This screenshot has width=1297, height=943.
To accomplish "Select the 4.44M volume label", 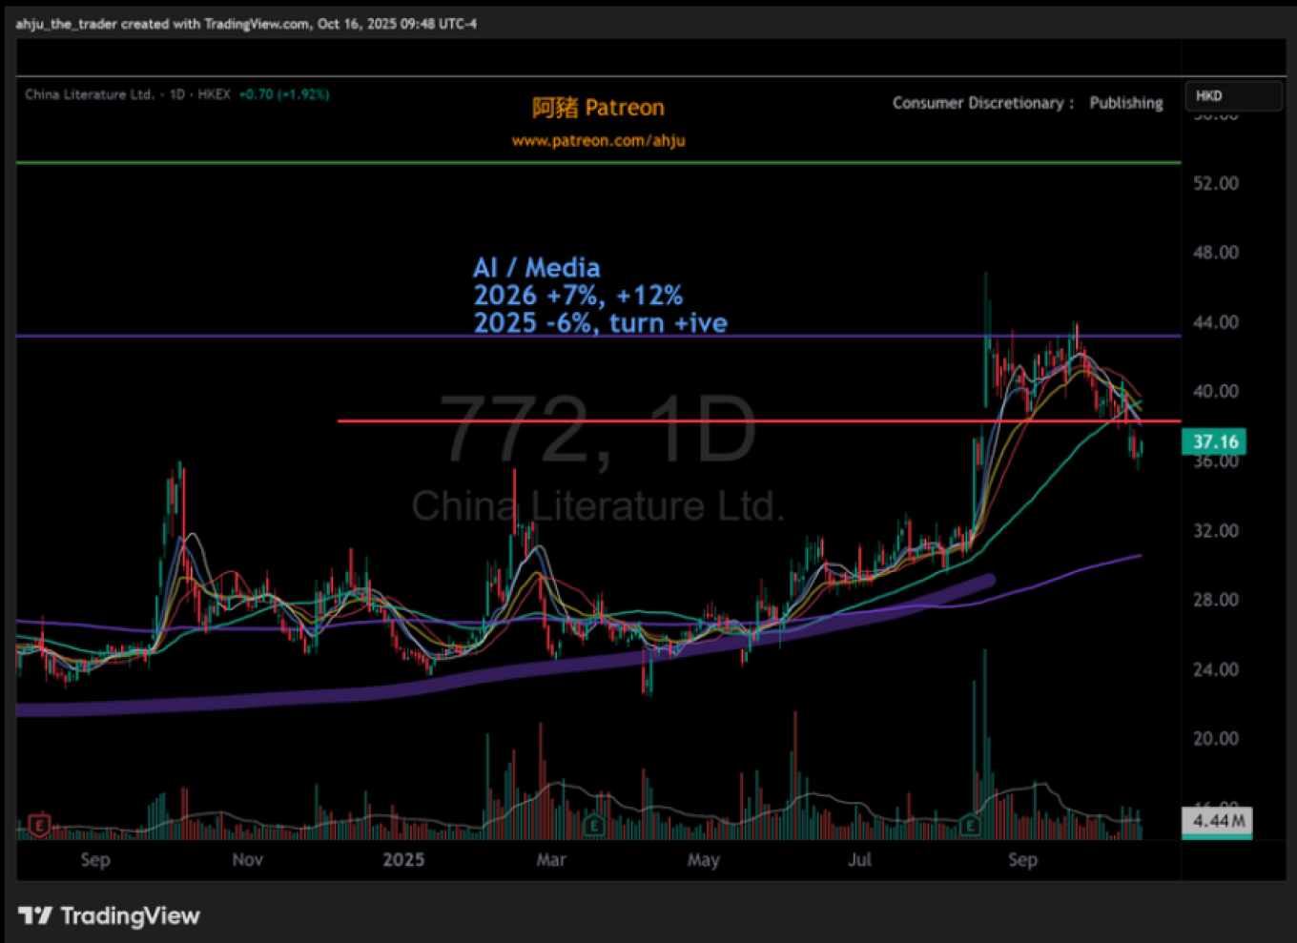I will click(1217, 820).
